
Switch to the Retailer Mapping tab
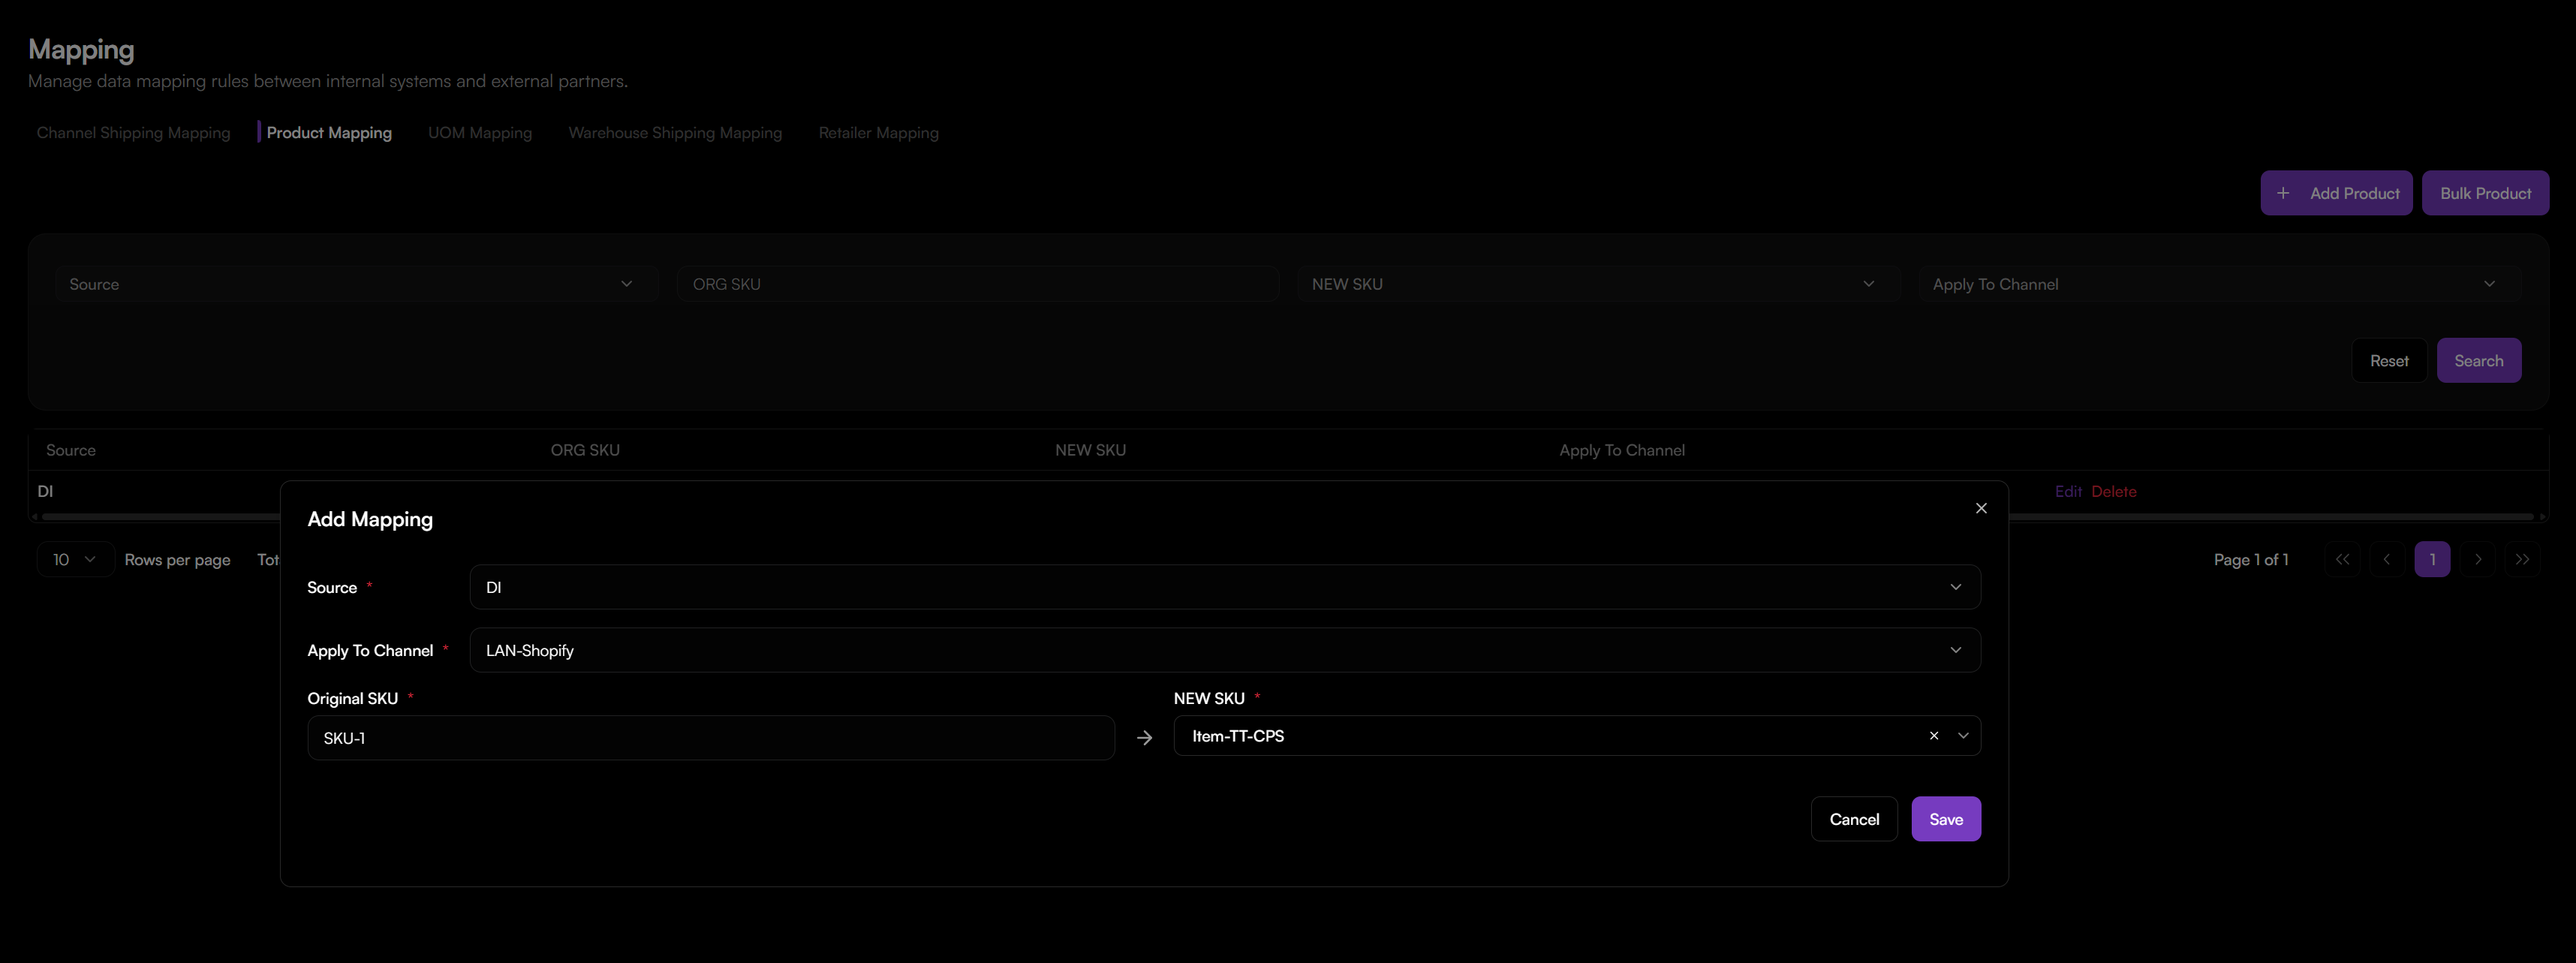pyautogui.click(x=878, y=133)
